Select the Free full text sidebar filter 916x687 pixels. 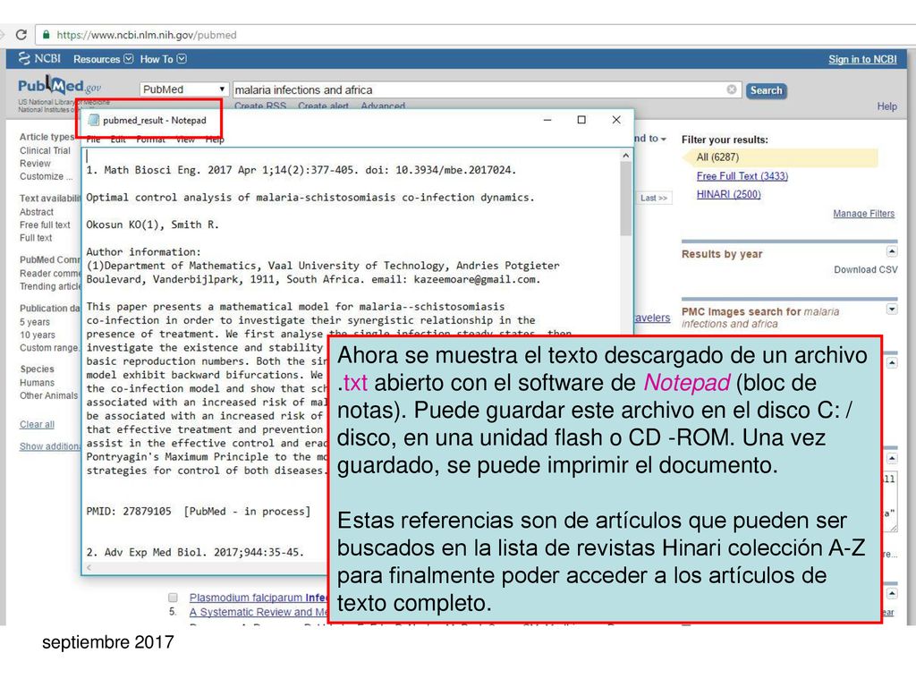[x=45, y=225]
